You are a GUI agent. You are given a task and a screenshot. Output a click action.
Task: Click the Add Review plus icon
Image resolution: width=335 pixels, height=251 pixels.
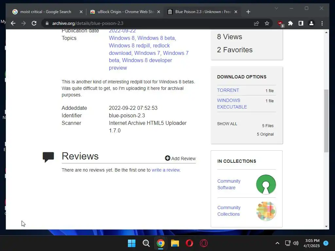point(167,158)
